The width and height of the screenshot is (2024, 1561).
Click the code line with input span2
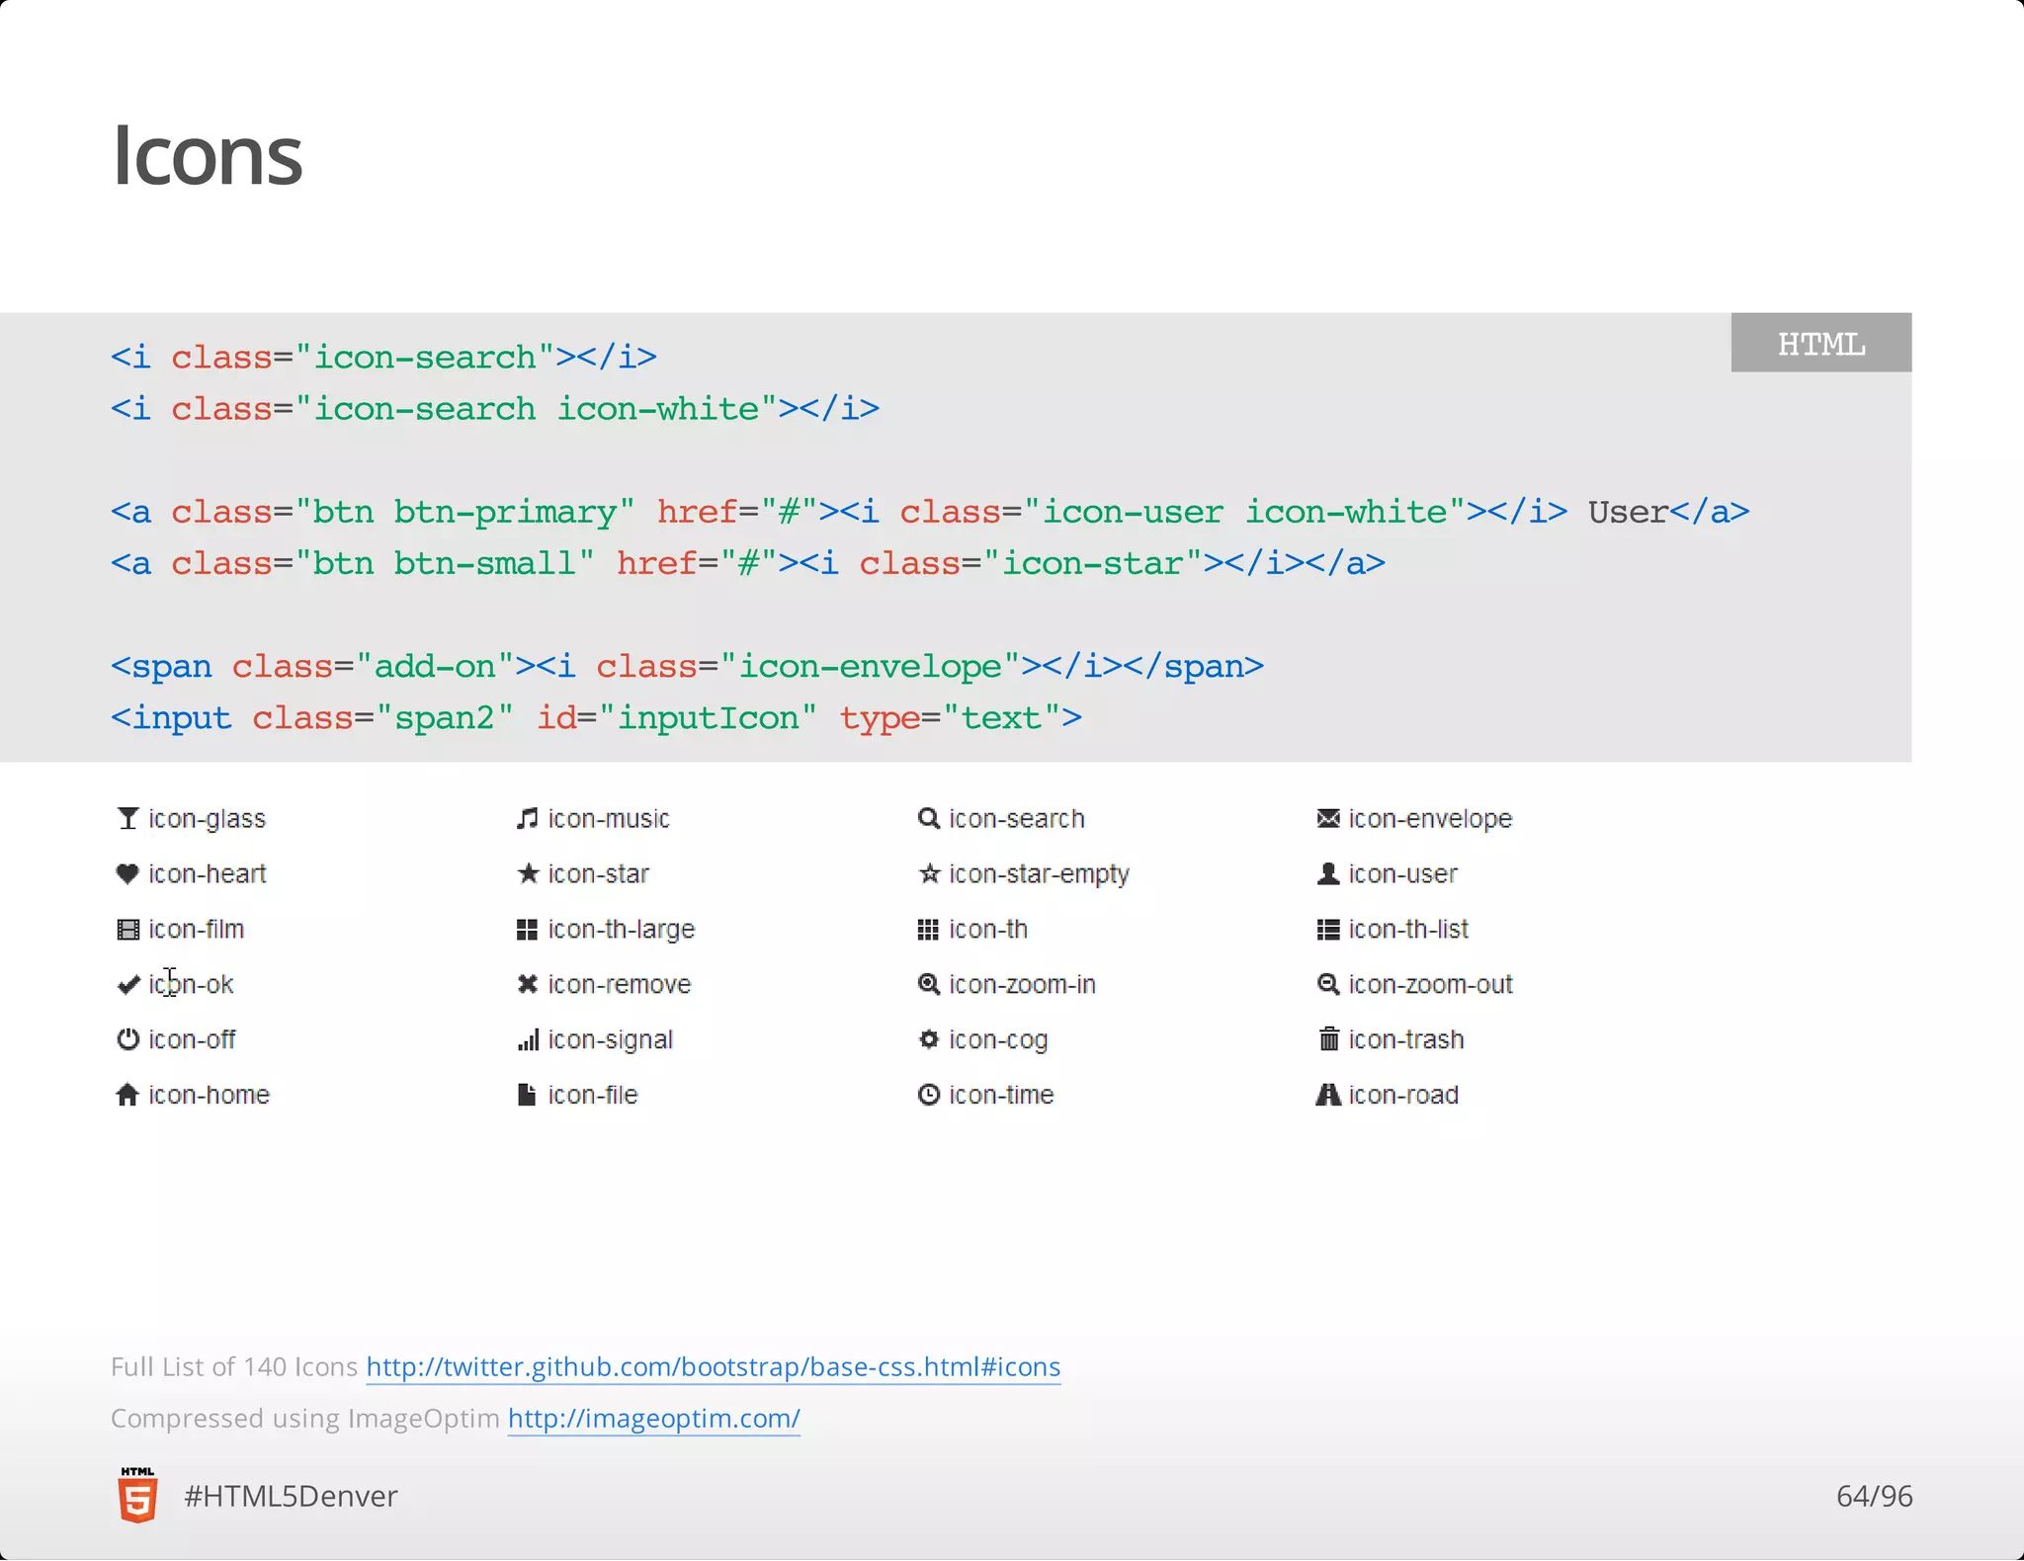click(596, 718)
